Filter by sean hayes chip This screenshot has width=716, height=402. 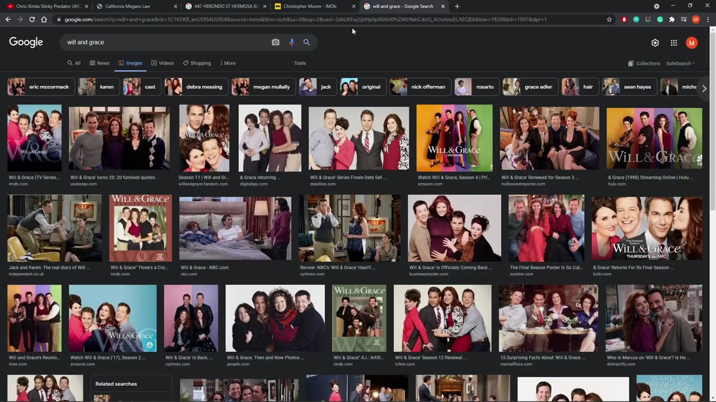tap(629, 87)
